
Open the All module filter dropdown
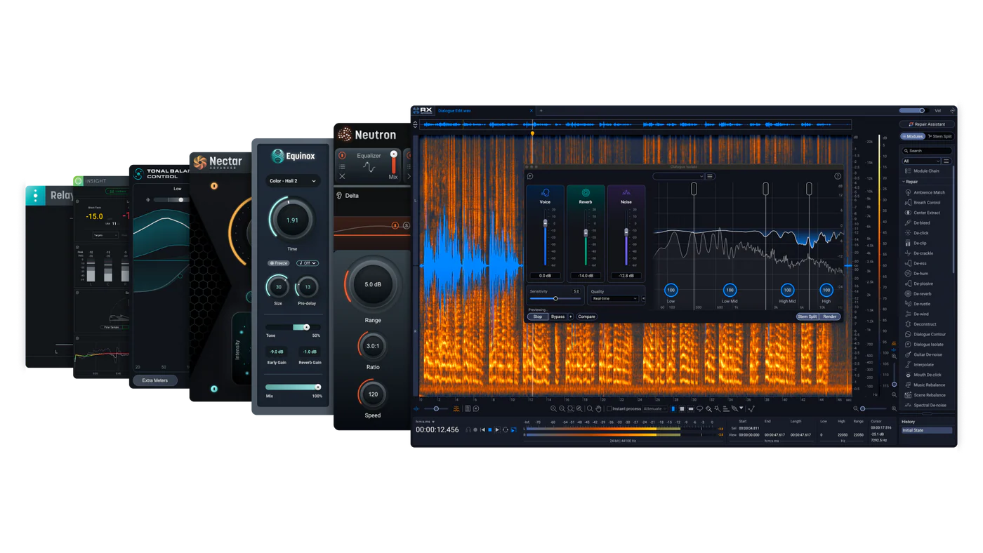(x=921, y=161)
